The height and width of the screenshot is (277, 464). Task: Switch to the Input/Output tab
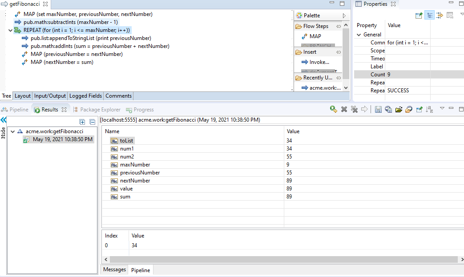point(50,96)
